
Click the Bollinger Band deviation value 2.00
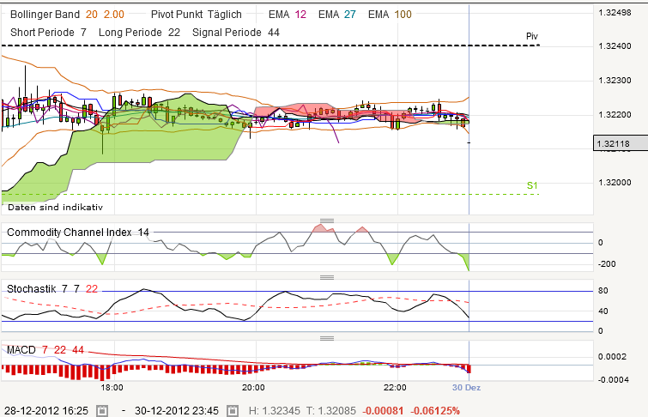tap(114, 15)
